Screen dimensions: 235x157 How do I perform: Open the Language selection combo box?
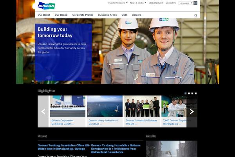185,3
